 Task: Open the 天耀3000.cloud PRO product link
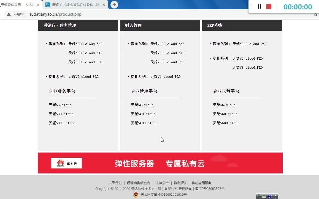(x=85, y=62)
